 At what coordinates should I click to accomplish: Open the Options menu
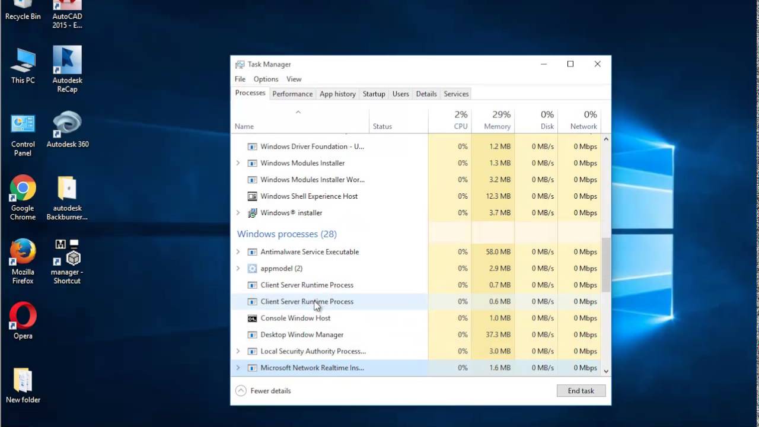click(x=266, y=79)
